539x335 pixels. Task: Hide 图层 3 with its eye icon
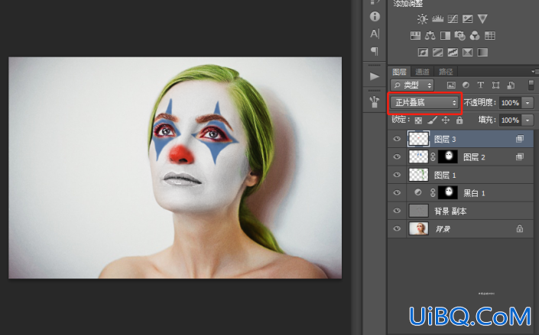tap(397, 139)
